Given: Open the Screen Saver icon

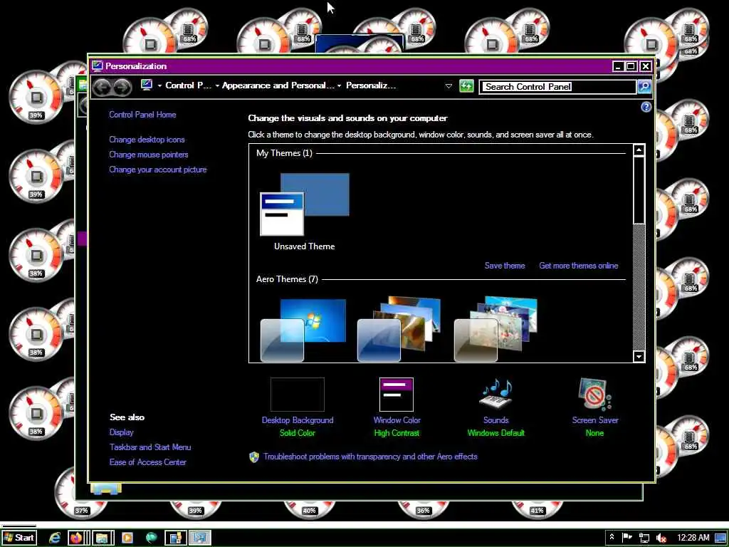Looking at the screenshot, I should [594, 395].
